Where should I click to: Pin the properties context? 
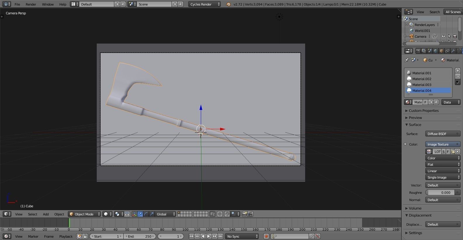[407, 60]
